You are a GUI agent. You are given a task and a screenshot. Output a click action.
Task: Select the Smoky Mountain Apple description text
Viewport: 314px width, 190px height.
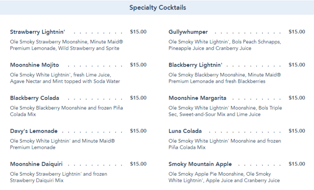224,177
